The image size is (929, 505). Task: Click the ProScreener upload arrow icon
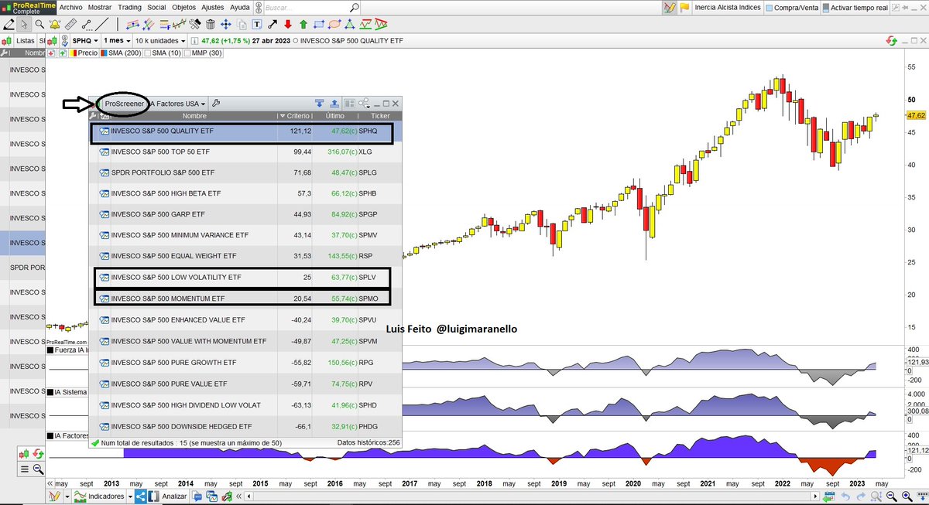[334, 103]
